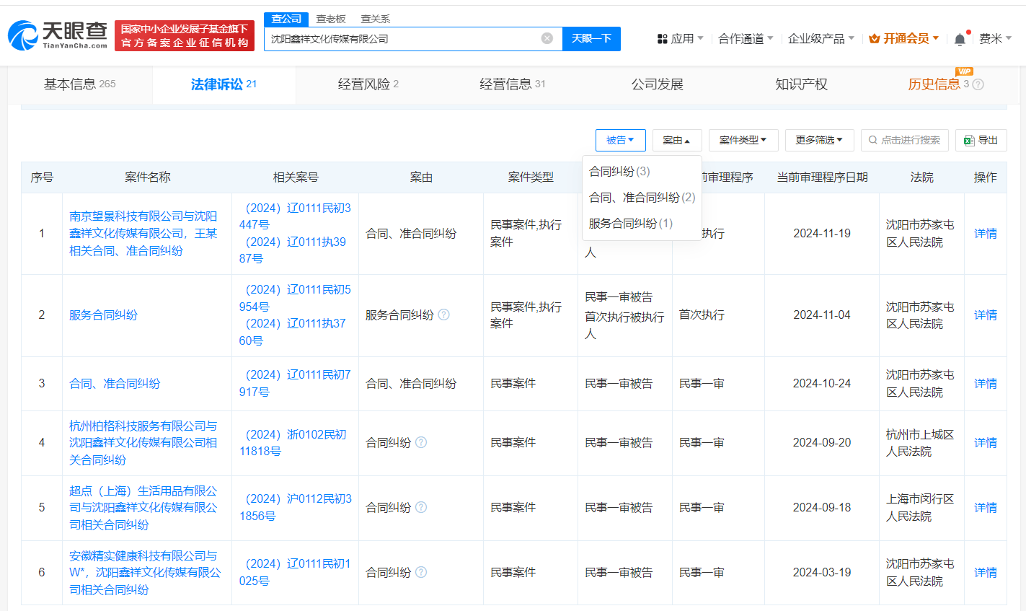Click 上海市闵行区人民法院 court cell

[x=920, y=507]
